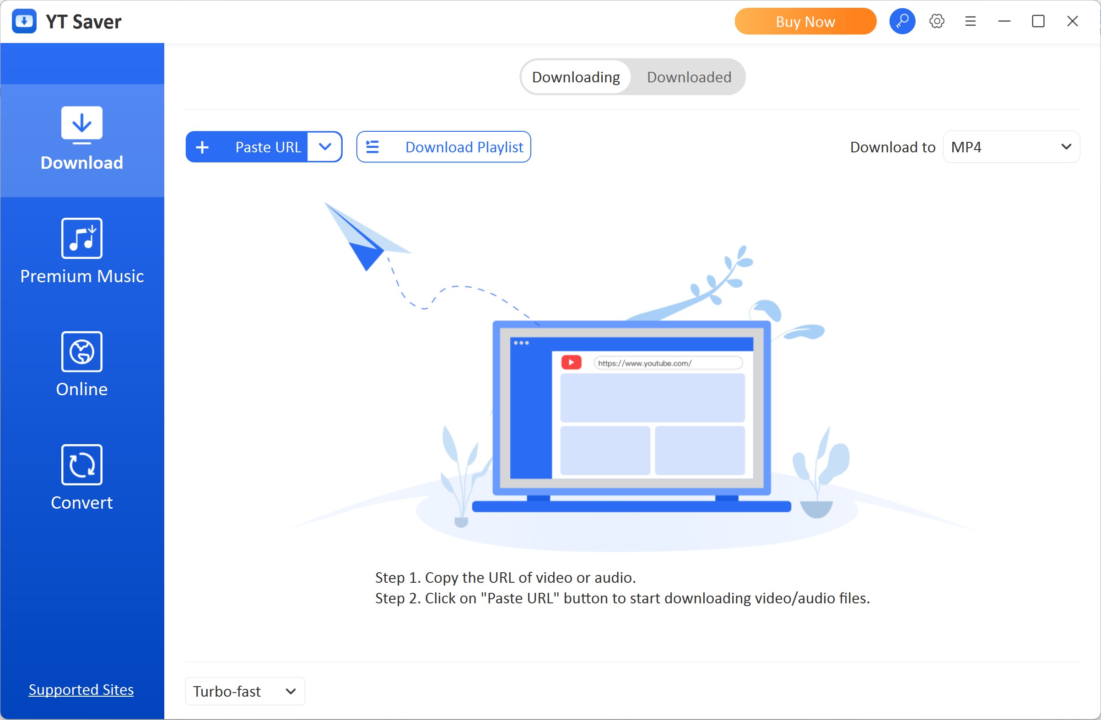Open the Turbo-fast speed dropdown

coord(245,691)
